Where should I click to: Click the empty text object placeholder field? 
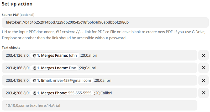(99, 105)
